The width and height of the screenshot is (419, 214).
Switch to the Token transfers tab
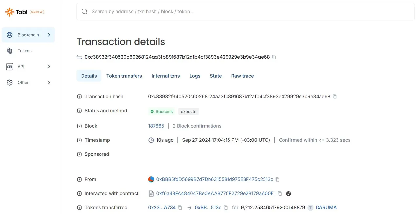(x=124, y=76)
